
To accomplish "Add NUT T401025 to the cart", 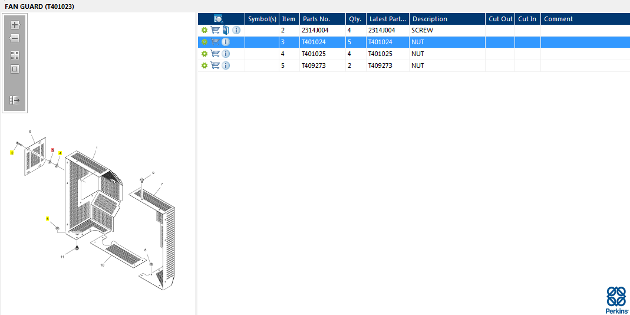I will point(215,54).
